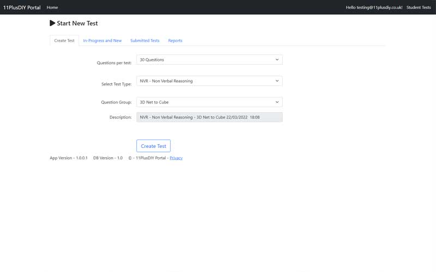This screenshot has height=272, width=436.
Task: Click the Question Group label
Action: (x=116, y=102)
